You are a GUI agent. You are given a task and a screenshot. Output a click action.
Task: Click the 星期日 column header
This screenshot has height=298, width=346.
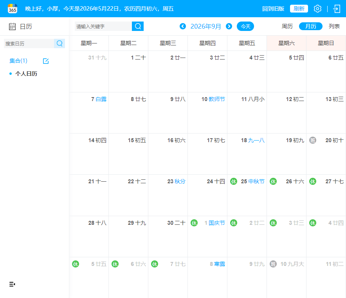(326, 43)
